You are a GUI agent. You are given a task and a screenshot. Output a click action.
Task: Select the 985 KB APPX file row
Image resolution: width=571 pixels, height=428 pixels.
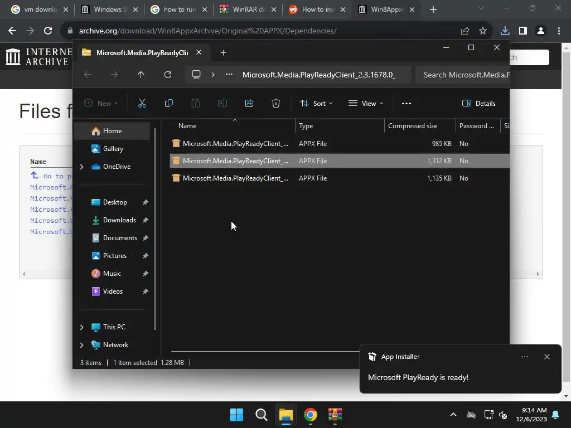click(340, 143)
